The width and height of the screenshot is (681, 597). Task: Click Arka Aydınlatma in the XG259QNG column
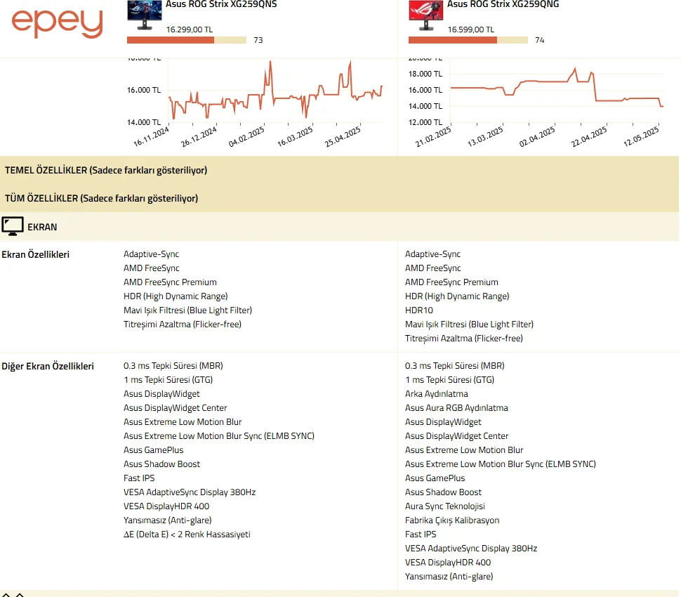tap(437, 394)
